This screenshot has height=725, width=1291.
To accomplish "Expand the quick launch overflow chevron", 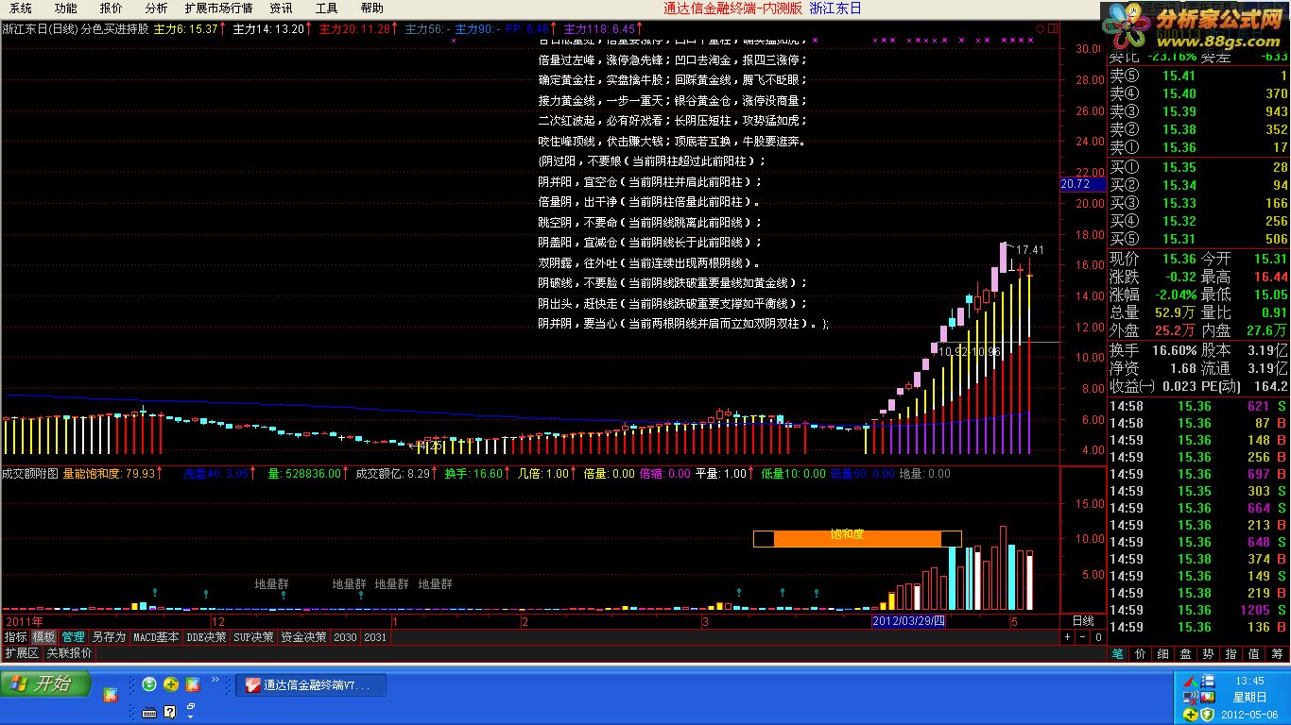I will [x=215, y=679].
